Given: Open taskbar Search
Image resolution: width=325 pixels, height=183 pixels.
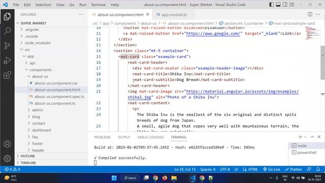Looking at the screenshot, I should [130, 178].
